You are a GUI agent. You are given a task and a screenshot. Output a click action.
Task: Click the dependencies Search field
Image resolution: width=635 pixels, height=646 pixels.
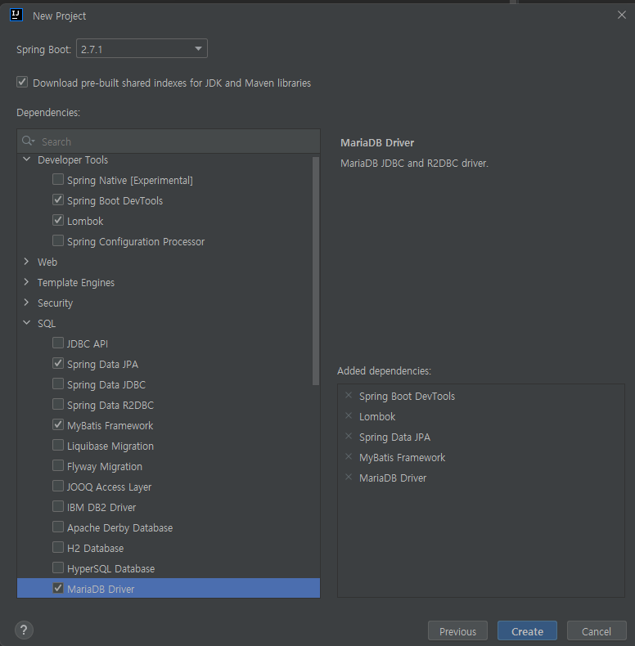[x=169, y=141]
